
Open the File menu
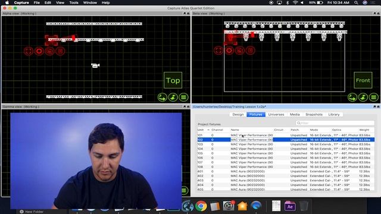click(37, 2)
